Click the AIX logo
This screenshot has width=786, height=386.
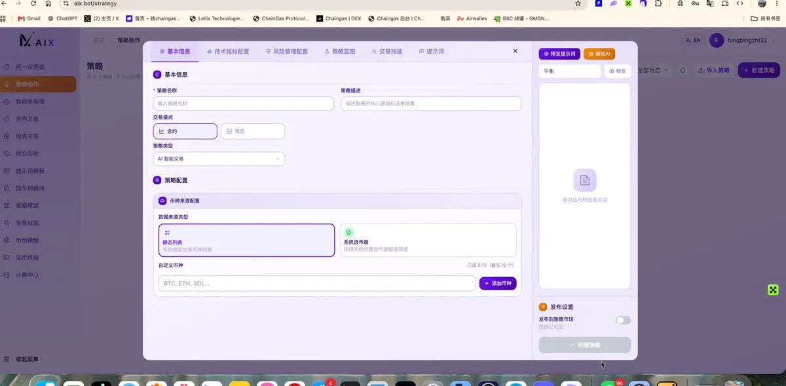[37, 41]
